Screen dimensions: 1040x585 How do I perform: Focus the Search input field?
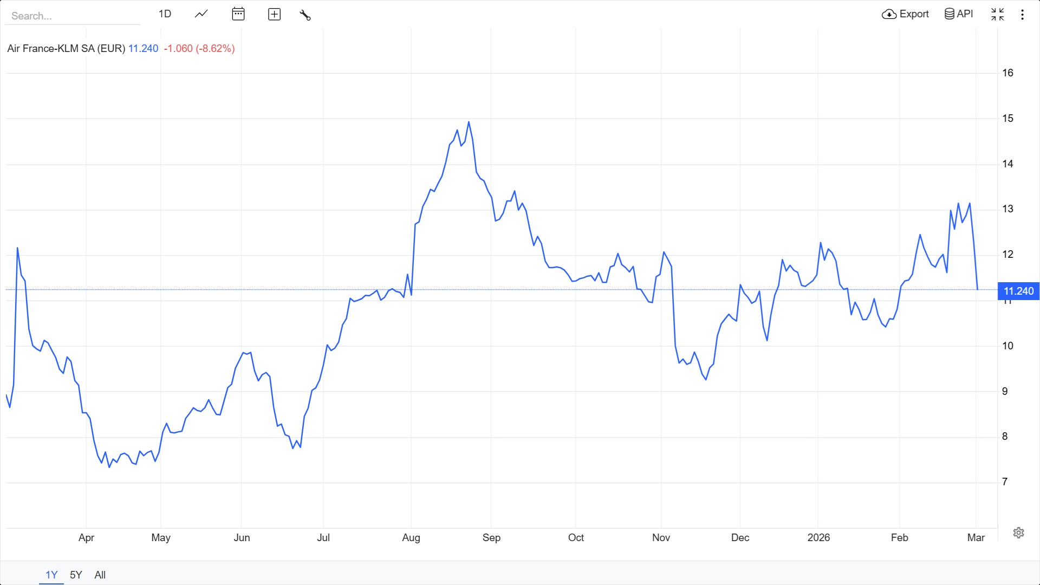73,16
